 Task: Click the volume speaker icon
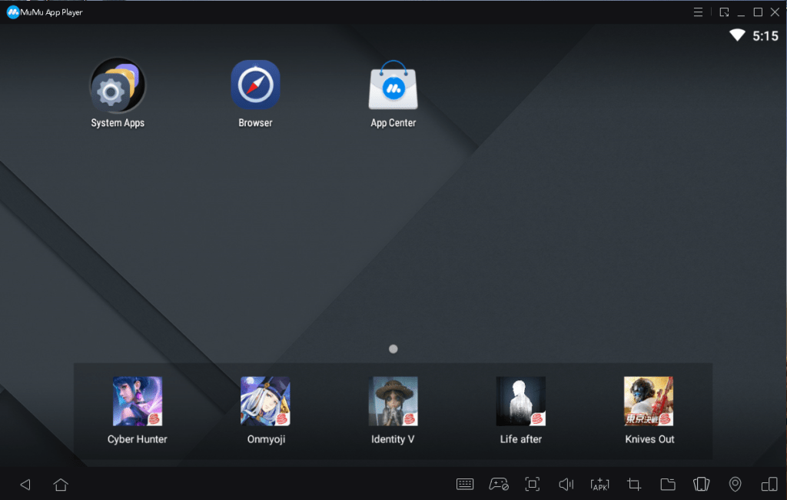[566, 485]
